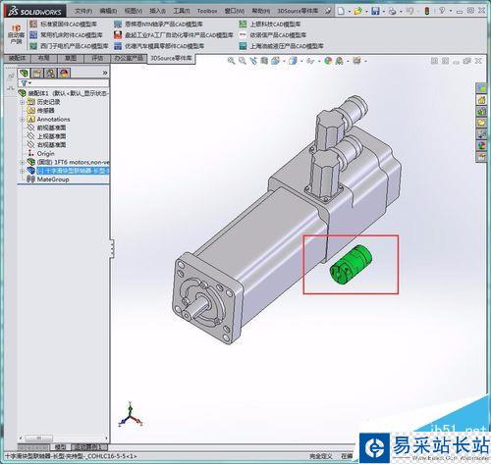The width and height of the screenshot is (491, 464).
Task: Open 标准紧固件CAD模型库
Action: [x=64, y=24]
